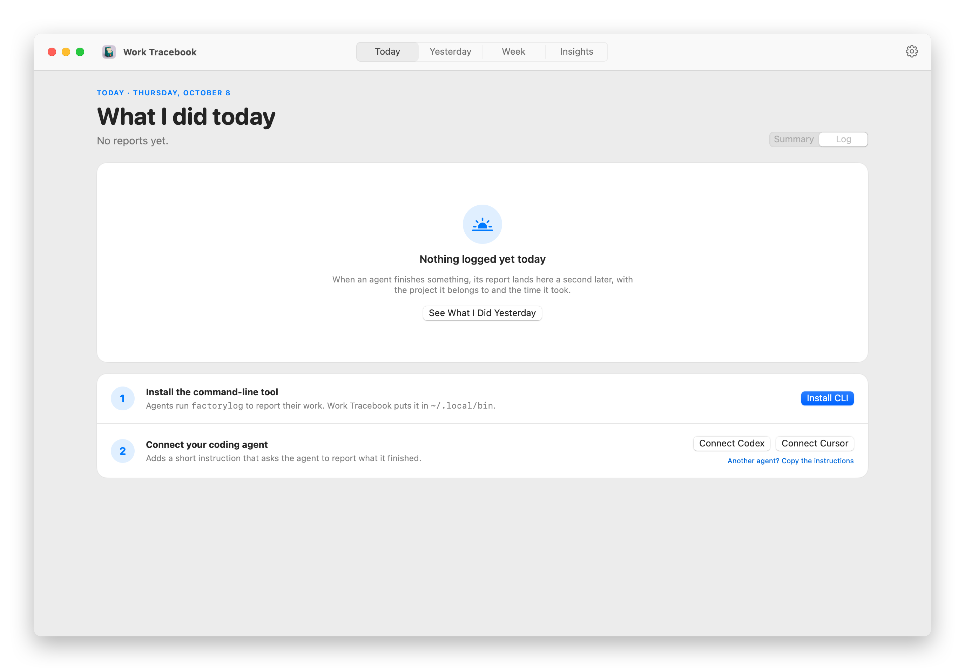The width and height of the screenshot is (965, 670).
Task: Select the Summary view toggle
Action: 794,139
